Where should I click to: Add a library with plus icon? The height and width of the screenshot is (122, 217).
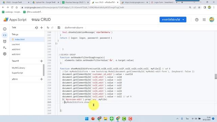(41, 61)
